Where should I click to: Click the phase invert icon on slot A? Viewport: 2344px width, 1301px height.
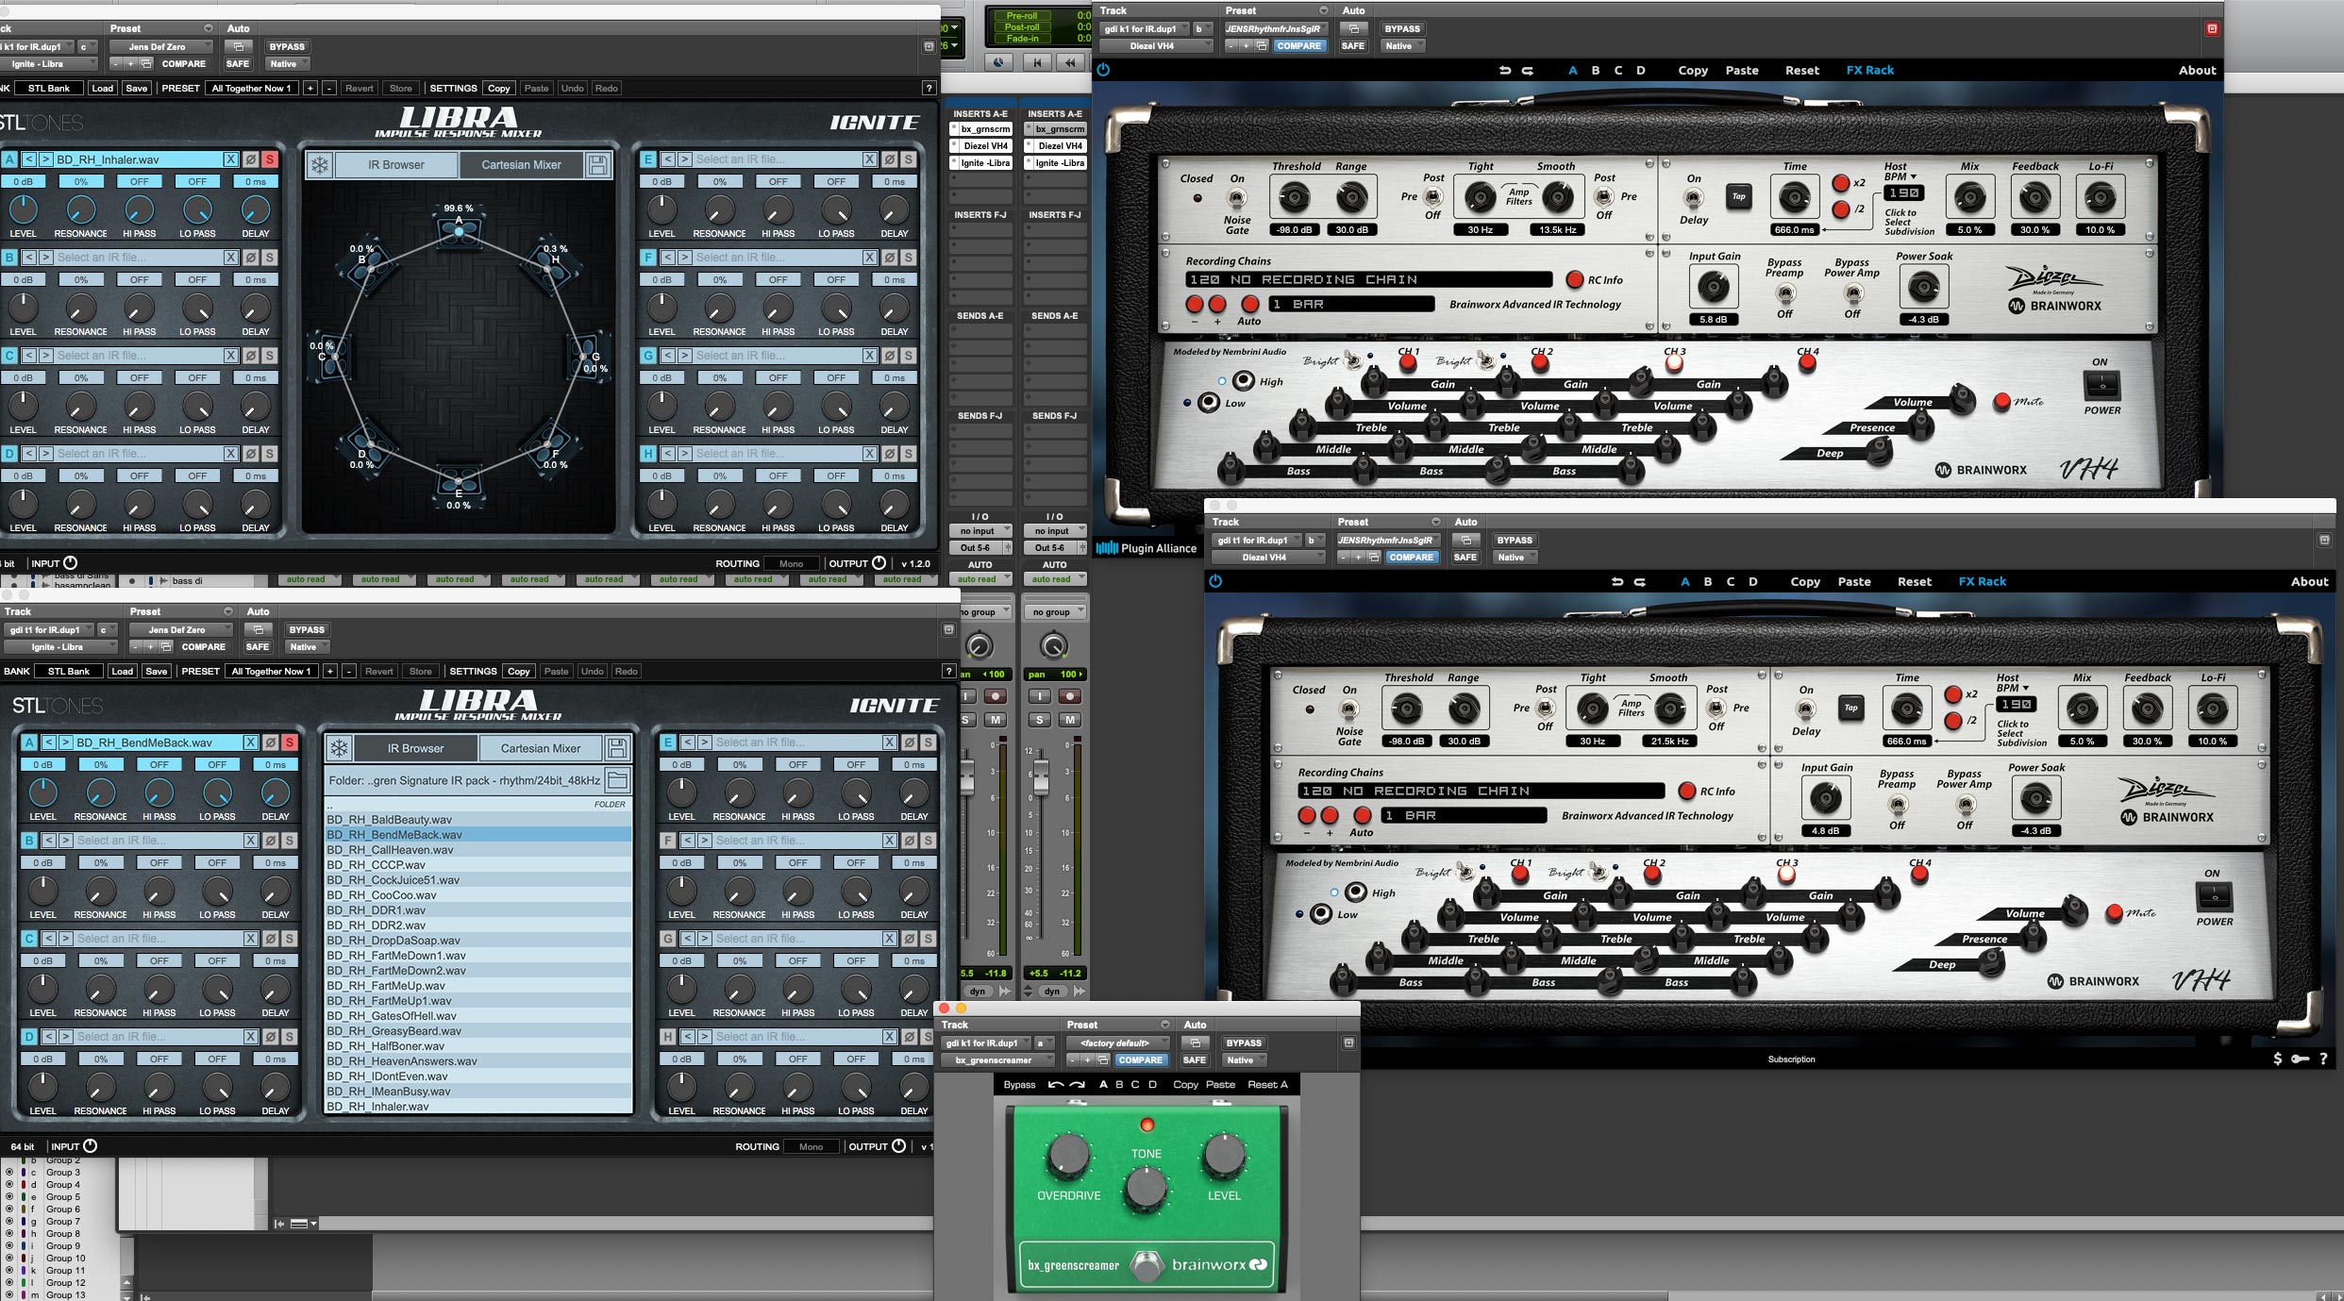[250, 159]
